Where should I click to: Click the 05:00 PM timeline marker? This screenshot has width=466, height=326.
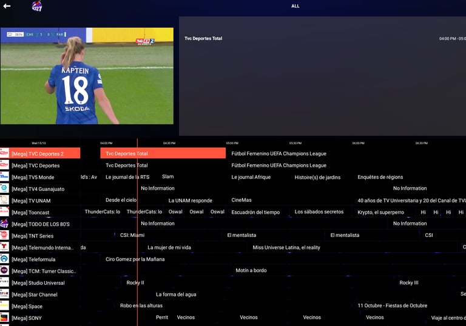pyautogui.click(x=232, y=143)
